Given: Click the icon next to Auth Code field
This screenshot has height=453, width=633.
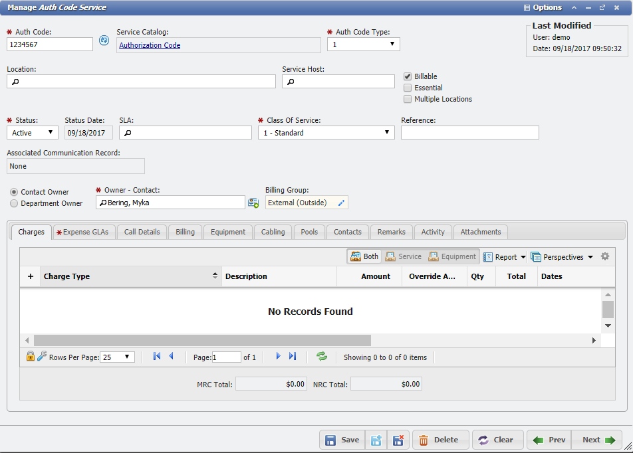Looking at the screenshot, I should (104, 41).
